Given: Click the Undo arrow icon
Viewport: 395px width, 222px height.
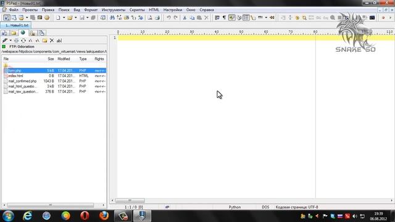Looking at the screenshot, I should point(168,18).
